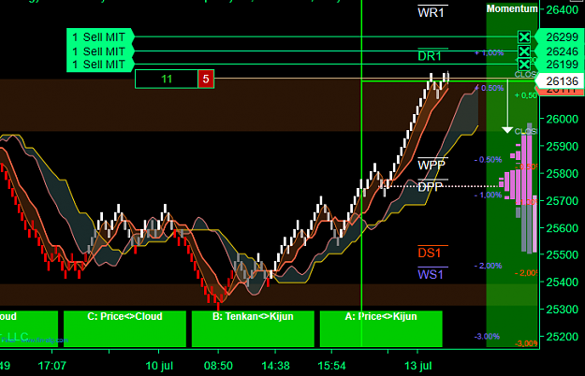Click the 'C: Price<>Cloud' signal button
Image resolution: width=585 pixels, height=376 pixels.
tap(125, 328)
